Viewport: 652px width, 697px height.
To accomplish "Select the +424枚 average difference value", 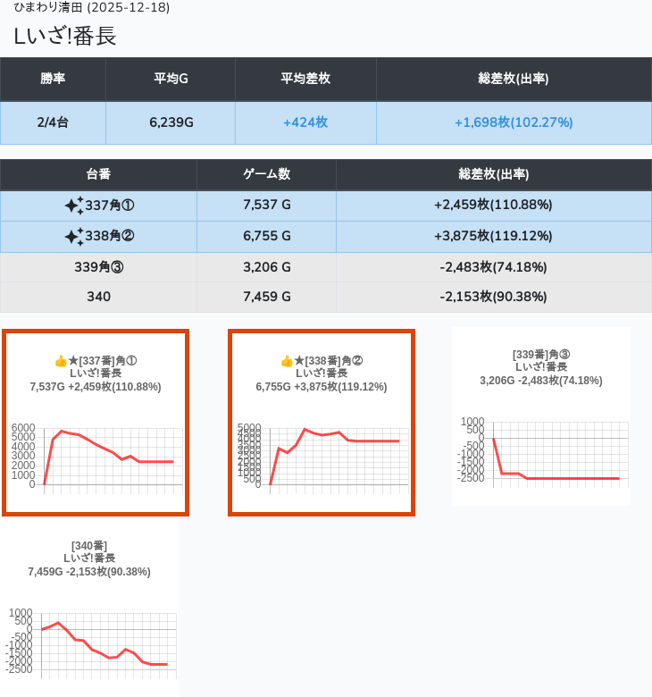I will tap(305, 122).
